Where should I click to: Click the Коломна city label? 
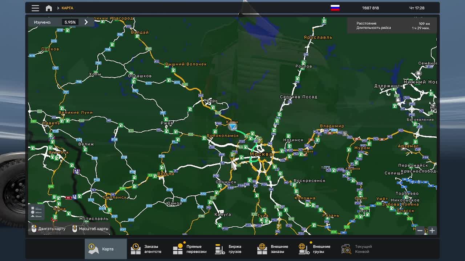(x=305, y=198)
